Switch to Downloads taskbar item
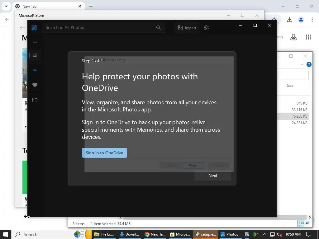Viewport: 319px width, 239px height. point(129,234)
